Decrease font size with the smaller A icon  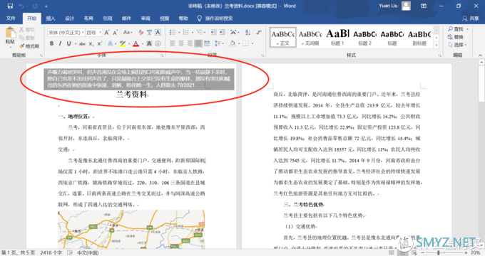click(115, 33)
